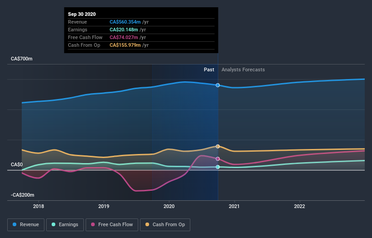372x238 pixels.
Task: Click the blue Revenue data point marker
Action: coord(217,85)
